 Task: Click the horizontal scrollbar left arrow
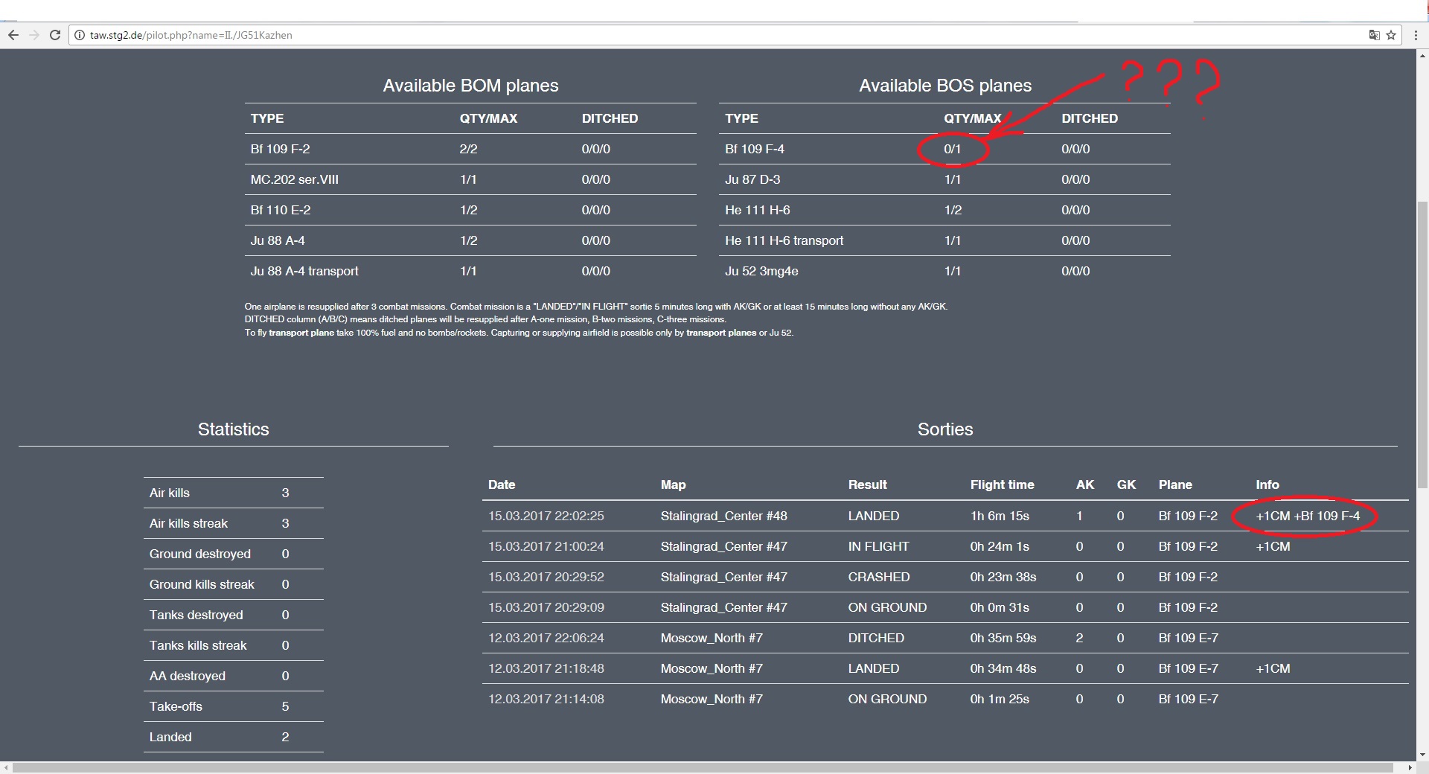click(7, 767)
